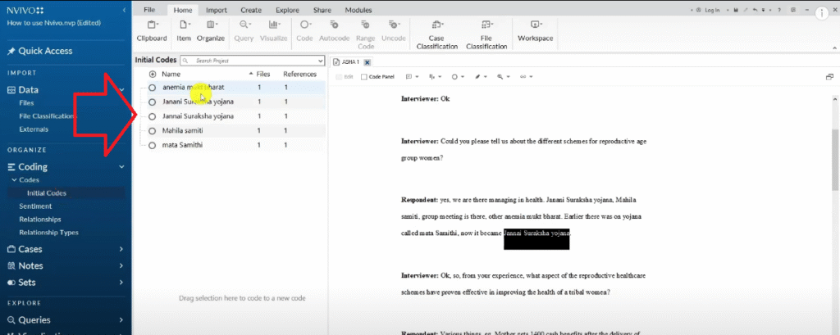Open the Clipboard ribbon group

152,31
